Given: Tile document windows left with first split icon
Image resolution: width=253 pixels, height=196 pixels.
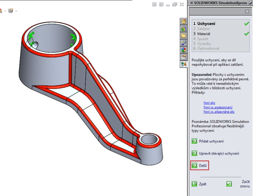Looking at the screenshot, I should tap(154, 4).
